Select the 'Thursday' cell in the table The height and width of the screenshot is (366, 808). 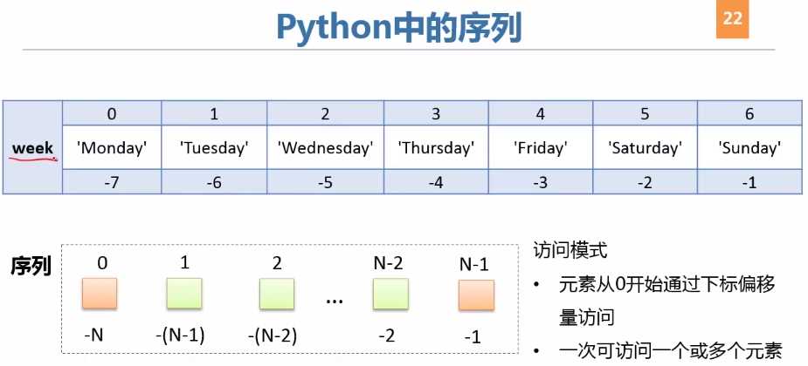[436, 148]
